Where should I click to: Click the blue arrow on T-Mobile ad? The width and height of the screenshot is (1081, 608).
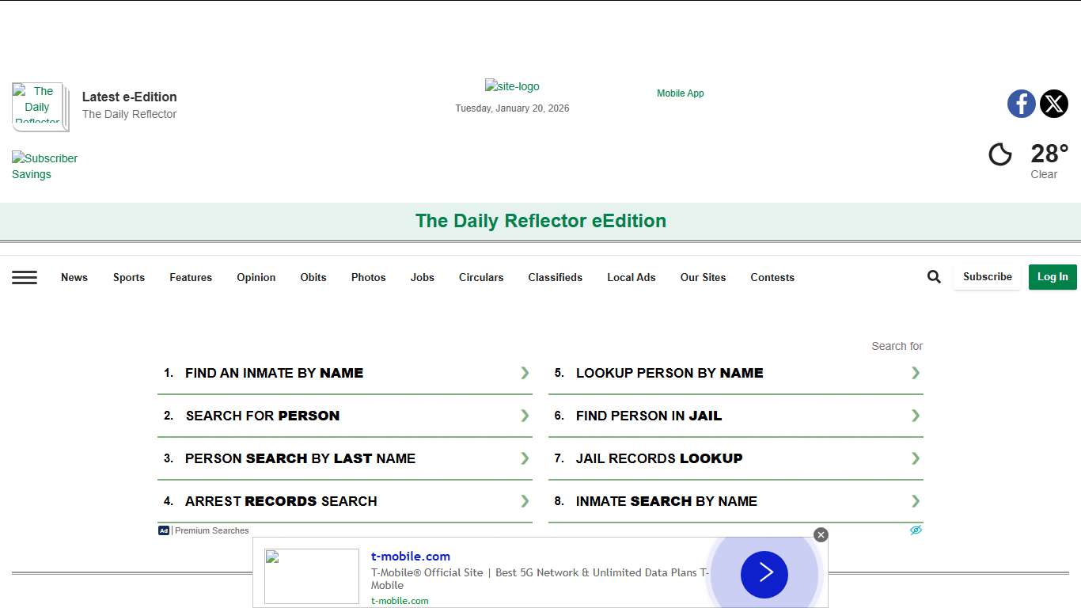pyautogui.click(x=764, y=574)
